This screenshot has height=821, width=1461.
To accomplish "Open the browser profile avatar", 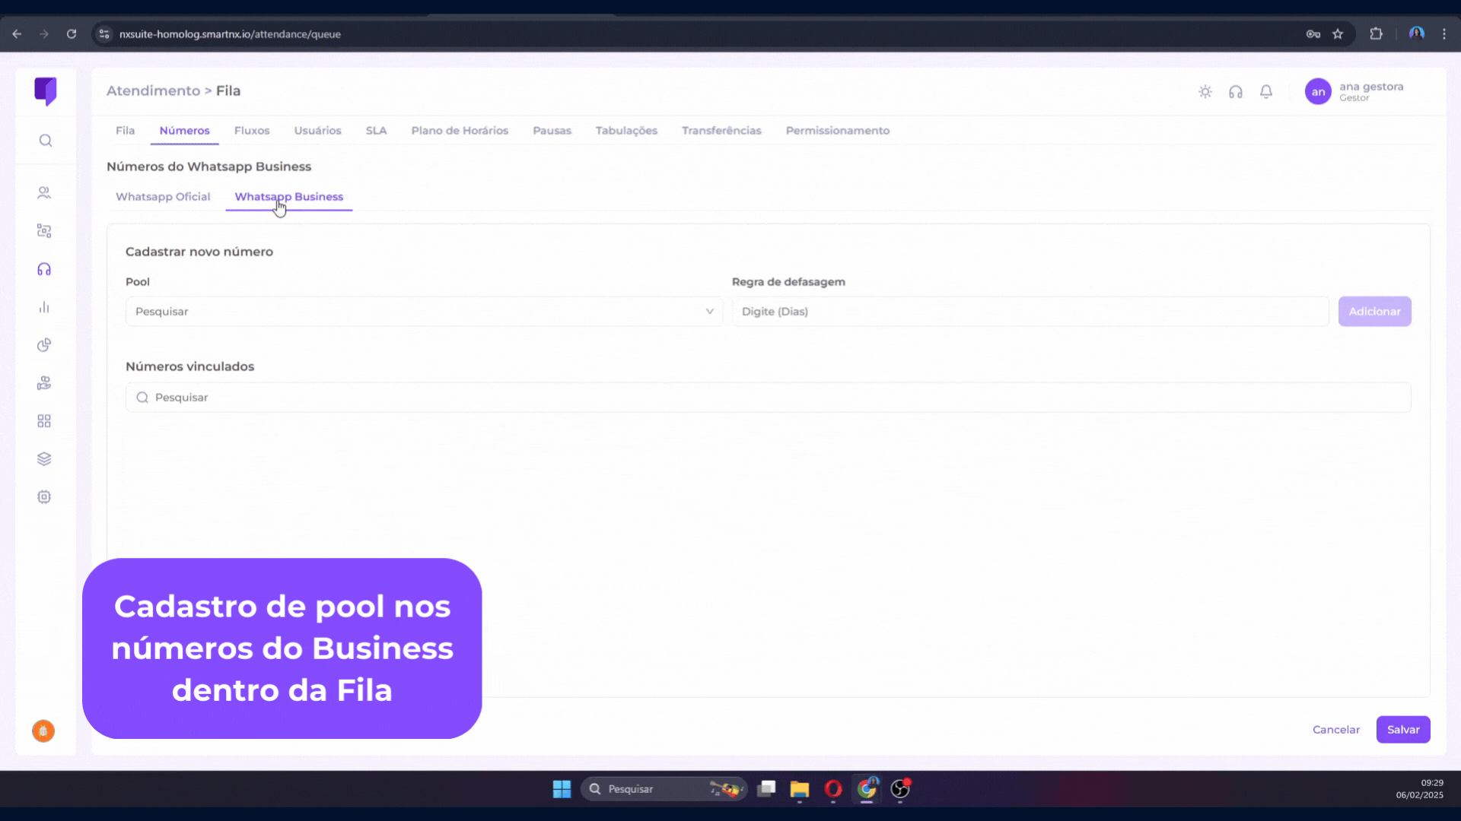I will pyautogui.click(x=1416, y=33).
